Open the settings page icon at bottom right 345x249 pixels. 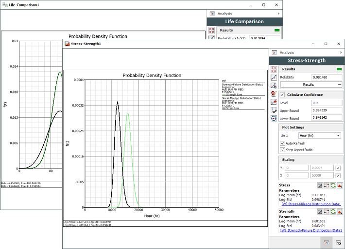[x=338, y=241]
